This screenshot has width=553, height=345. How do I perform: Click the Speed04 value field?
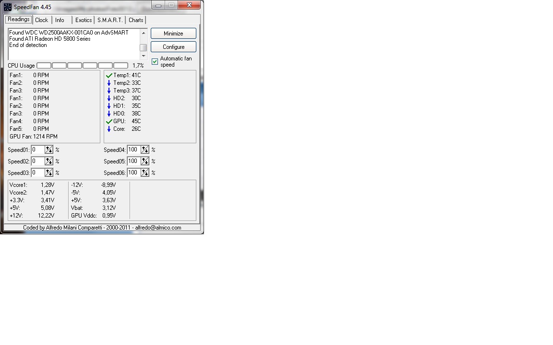tap(134, 149)
